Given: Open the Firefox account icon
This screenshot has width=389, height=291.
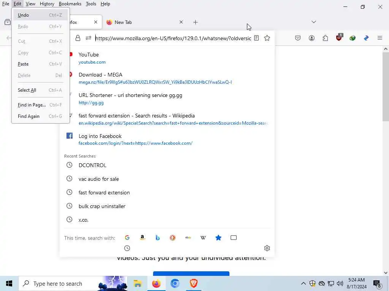Looking at the screenshot, I should (312, 38).
